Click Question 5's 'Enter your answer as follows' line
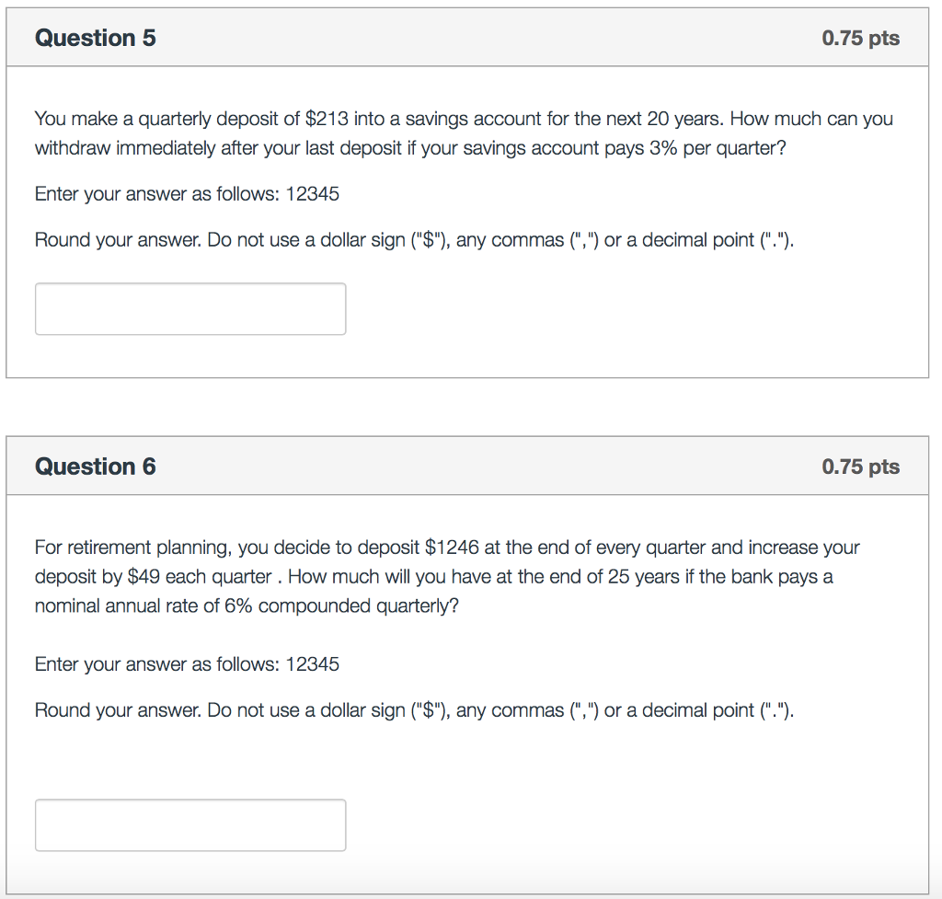Image resolution: width=942 pixels, height=899 pixels. (x=187, y=194)
